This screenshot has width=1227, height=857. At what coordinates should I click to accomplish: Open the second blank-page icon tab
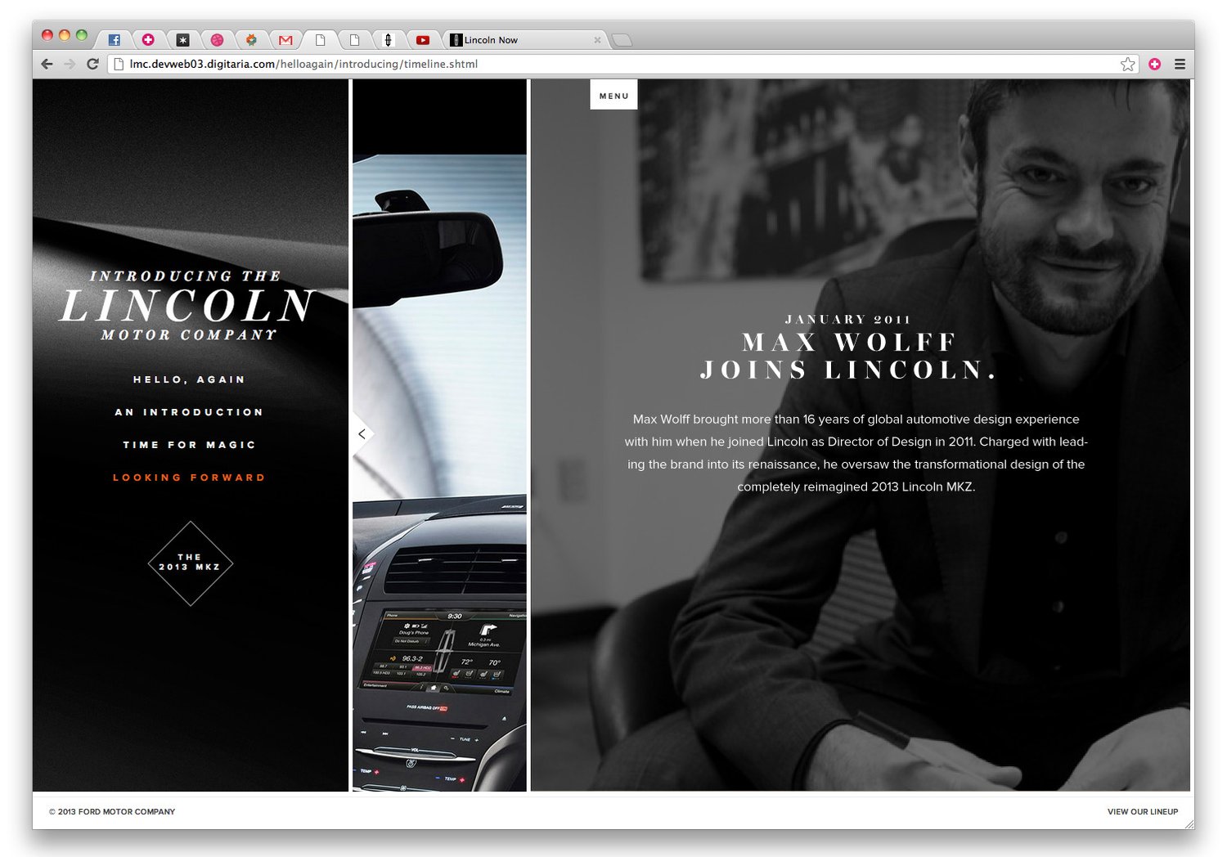pos(354,39)
